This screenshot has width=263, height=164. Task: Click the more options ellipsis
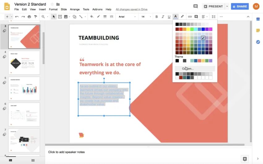221,17
